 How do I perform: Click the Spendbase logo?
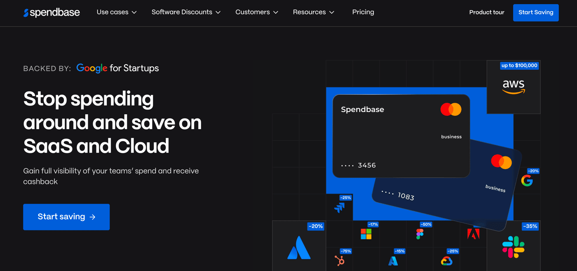[52, 12]
